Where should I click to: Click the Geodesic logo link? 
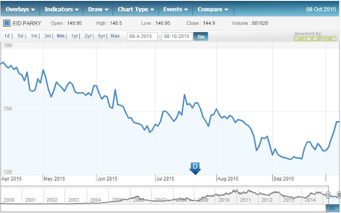click(x=315, y=37)
